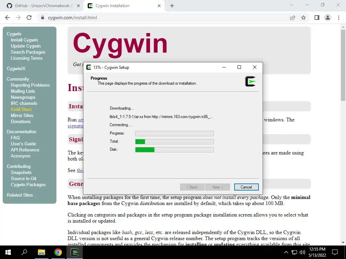Image resolution: width=346 pixels, height=259 pixels.
Task: Open the Chrome three-dot menu
Action: click(x=339, y=18)
